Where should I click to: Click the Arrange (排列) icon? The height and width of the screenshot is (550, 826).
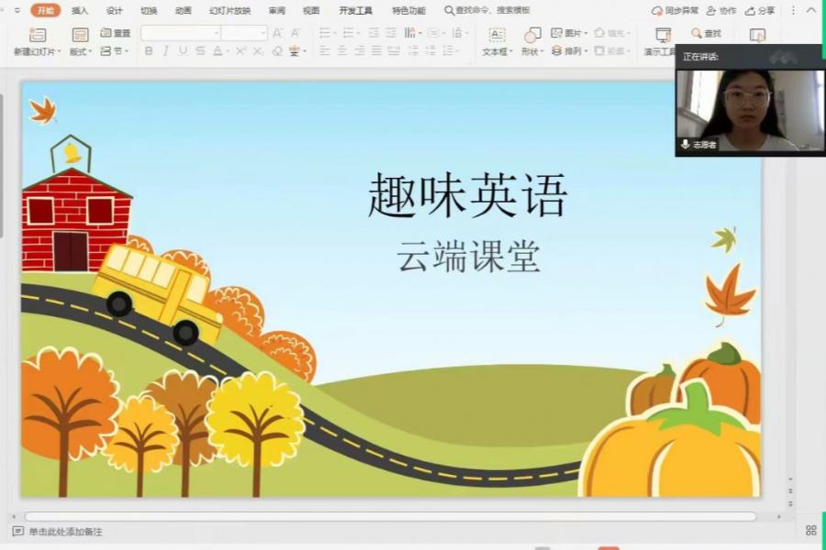557,51
